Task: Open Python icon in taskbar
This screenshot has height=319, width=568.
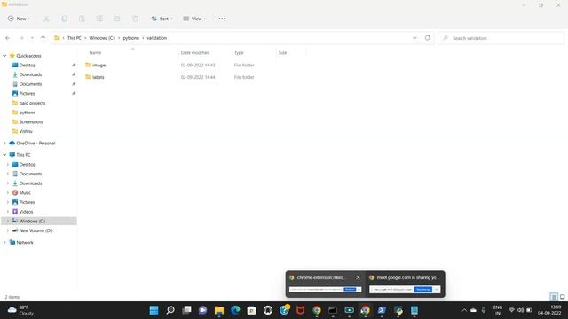Action: coord(398,310)
